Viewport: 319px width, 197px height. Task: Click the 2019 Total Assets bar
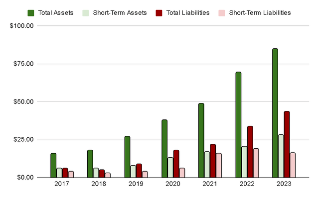pos(128,157)
